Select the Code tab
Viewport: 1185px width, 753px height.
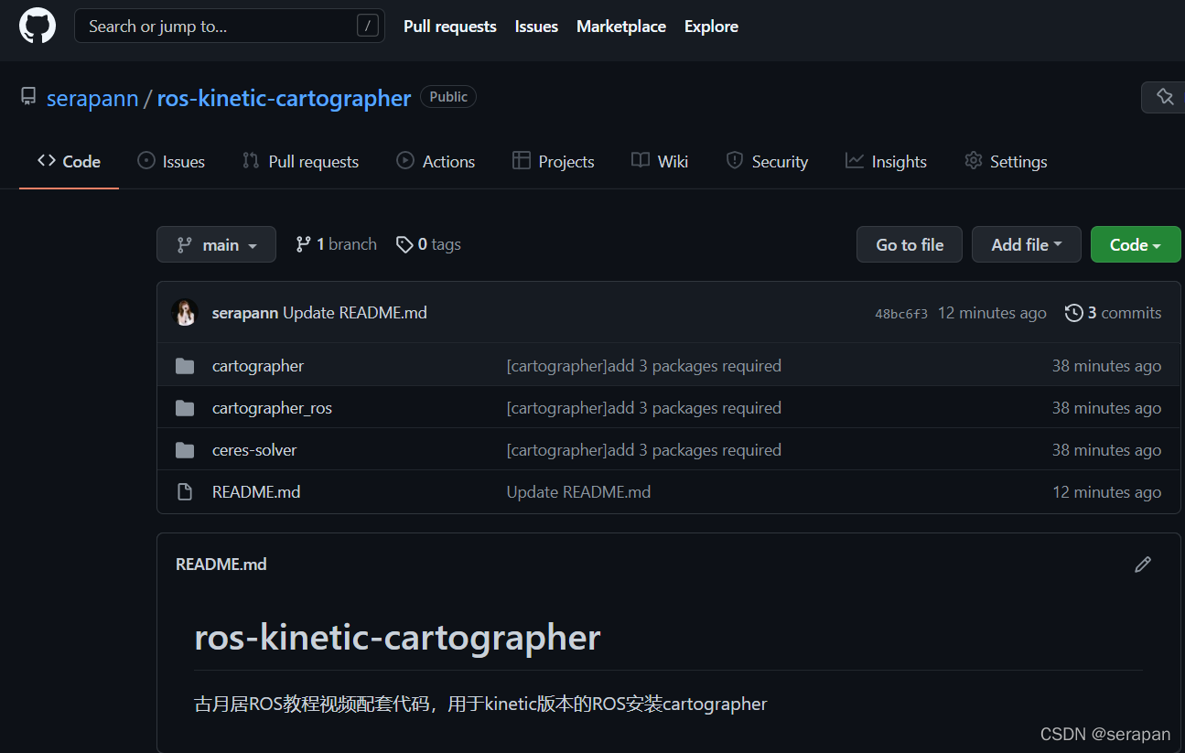(x=69, y=161)
